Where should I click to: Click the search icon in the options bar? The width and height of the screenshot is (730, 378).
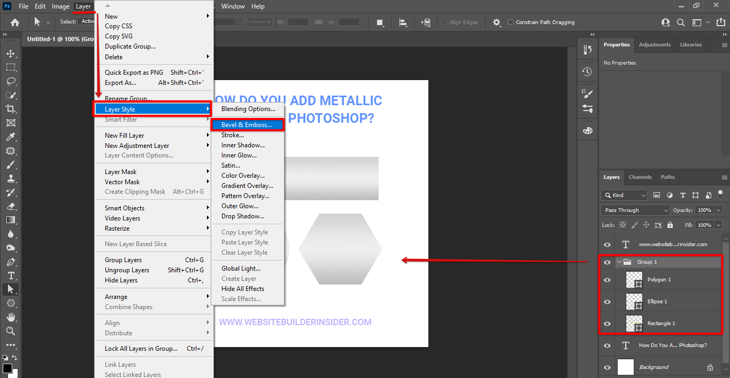coord(682,22)
